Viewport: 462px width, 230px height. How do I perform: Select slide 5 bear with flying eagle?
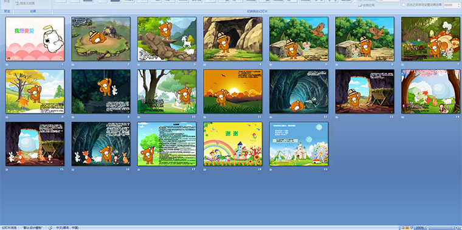[x=298, y=39]
